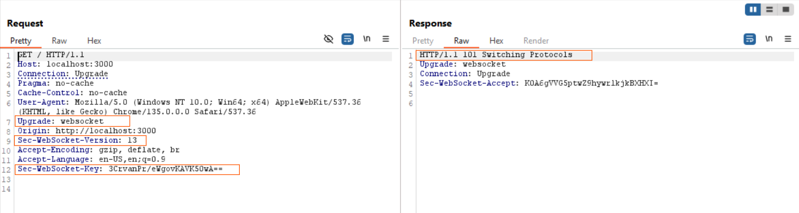The image size is (799, 213).
Task: Click the 'Accept-Language: en-US,en;q=0.9' line
Action: 92,159
